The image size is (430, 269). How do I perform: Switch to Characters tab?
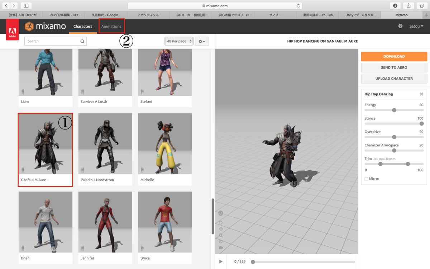pos(83,27)
